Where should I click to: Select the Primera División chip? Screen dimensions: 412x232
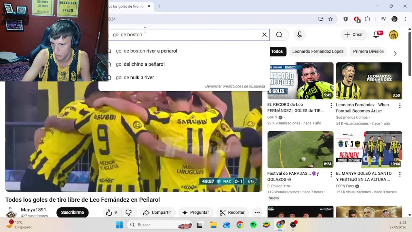pyautogui.click(x=369, y=52)
